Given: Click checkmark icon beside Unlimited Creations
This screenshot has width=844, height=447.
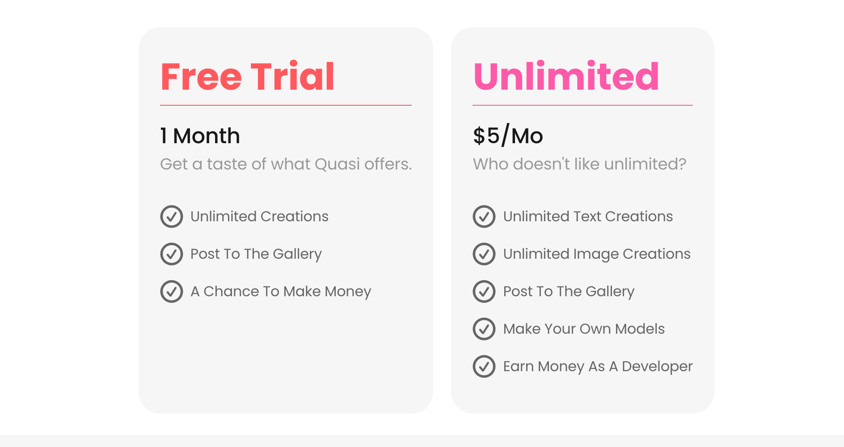Looking at the screenshot, I should [172, 216].
